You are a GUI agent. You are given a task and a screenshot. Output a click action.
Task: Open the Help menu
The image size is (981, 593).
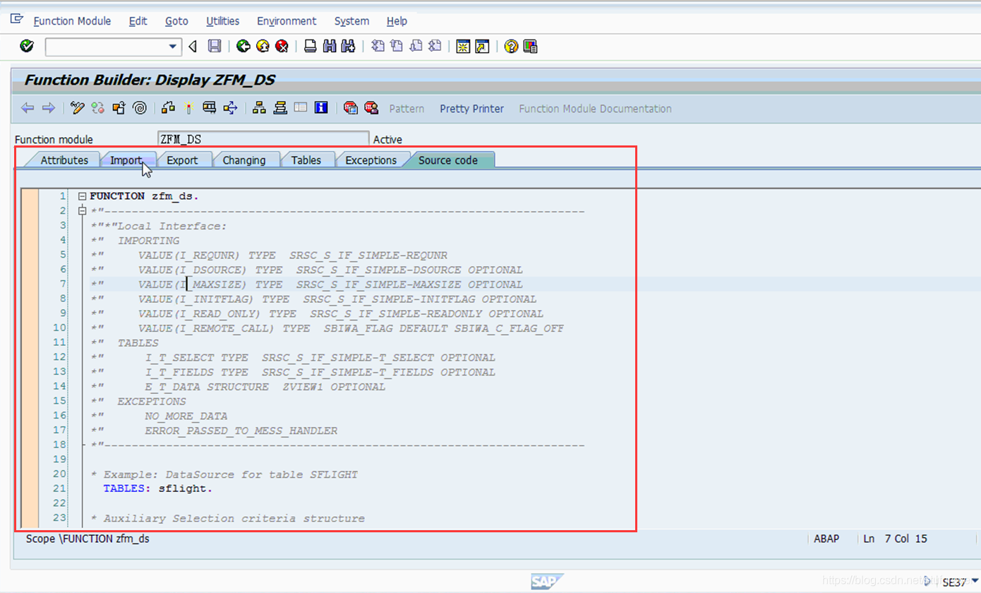point(397,21)
